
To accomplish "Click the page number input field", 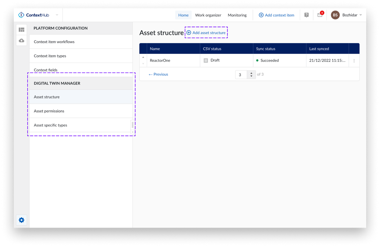I will pos(241,75).
